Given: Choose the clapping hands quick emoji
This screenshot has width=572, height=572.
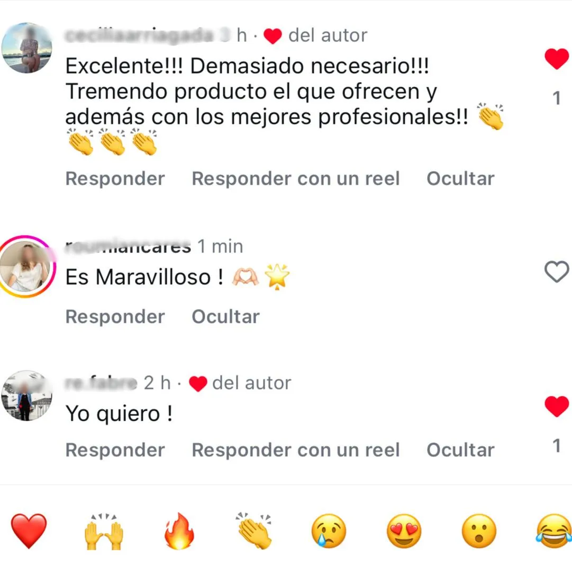Looking at the screenshot, I should coord(255,531).
